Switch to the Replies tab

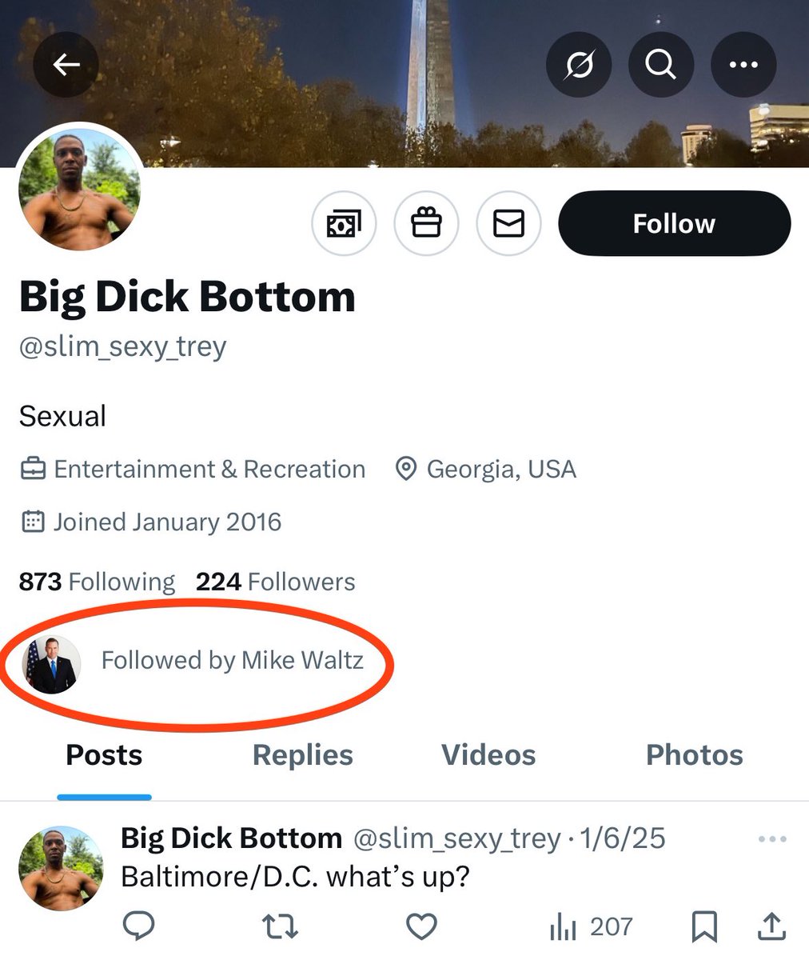303,755
